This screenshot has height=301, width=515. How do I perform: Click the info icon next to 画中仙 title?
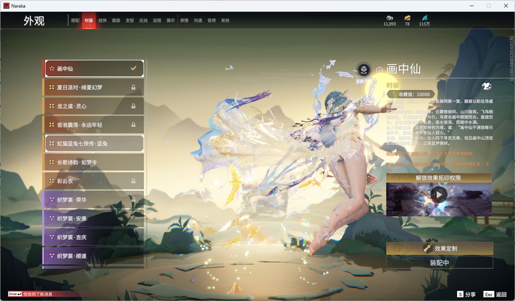pos(379,70)
